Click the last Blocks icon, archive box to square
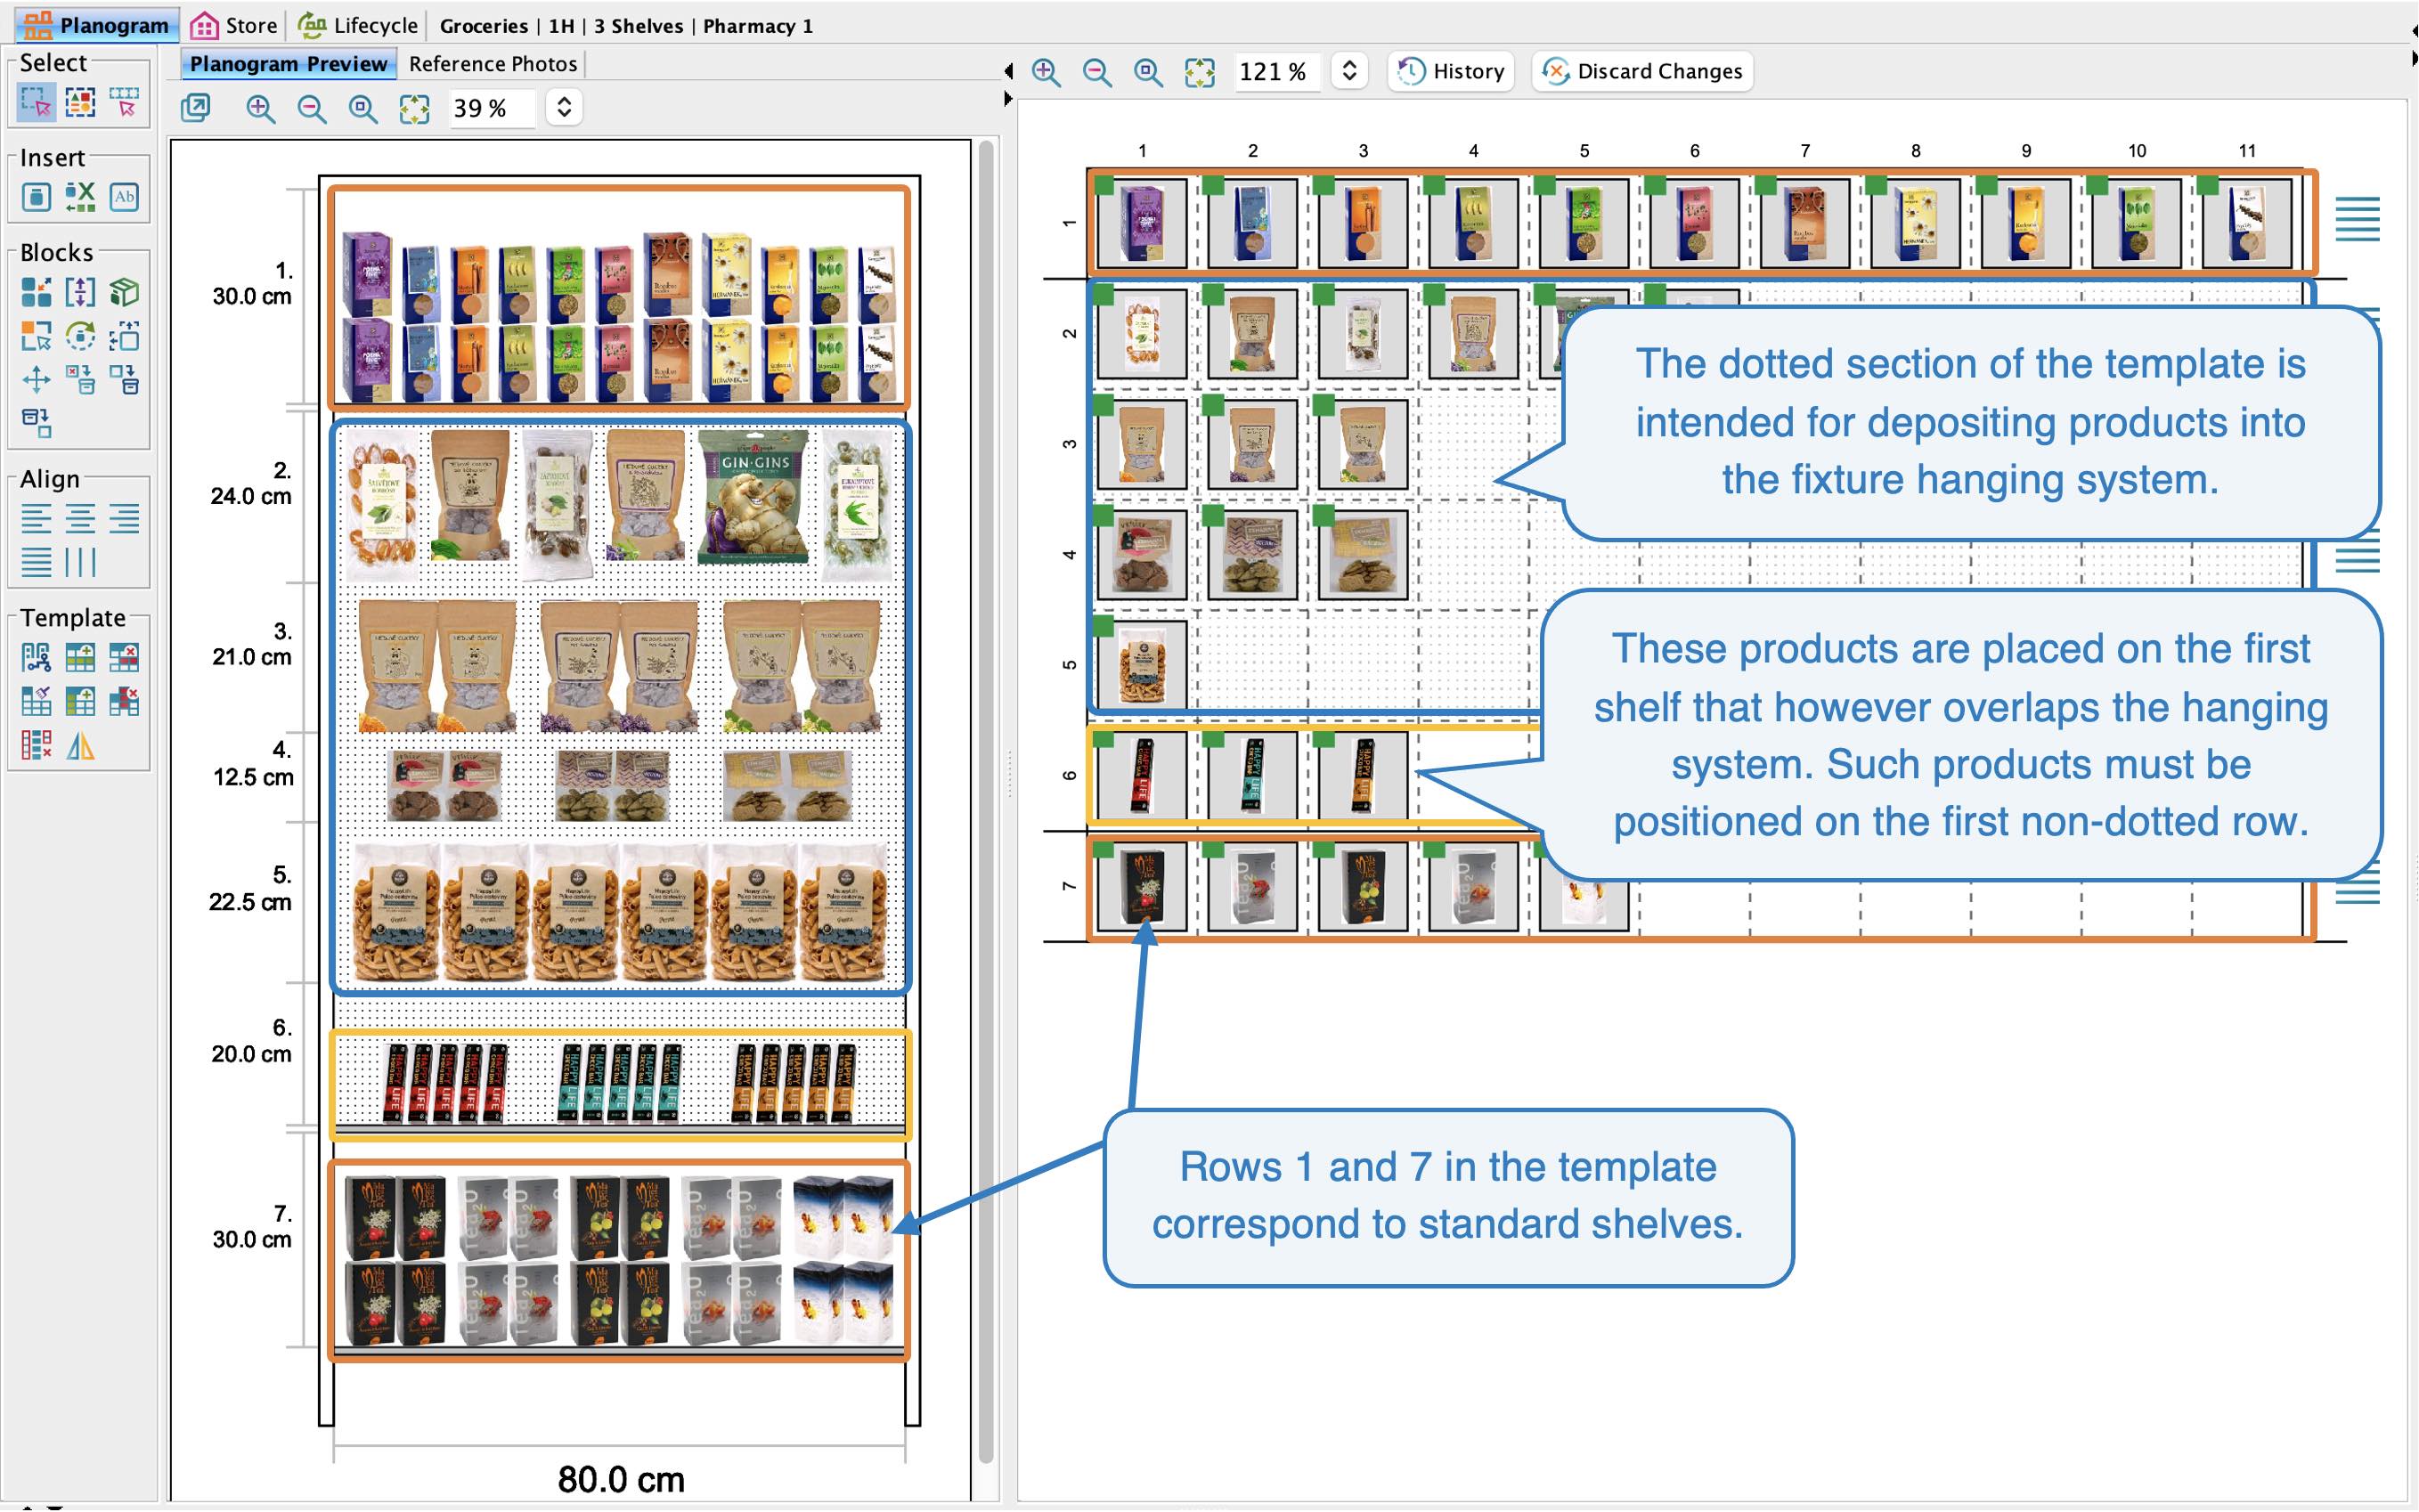2419x1512 pixels. [36, 424]
